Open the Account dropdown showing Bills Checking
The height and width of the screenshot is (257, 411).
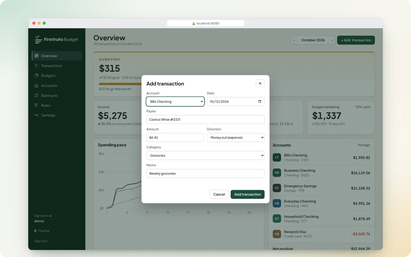click(175, 102)
